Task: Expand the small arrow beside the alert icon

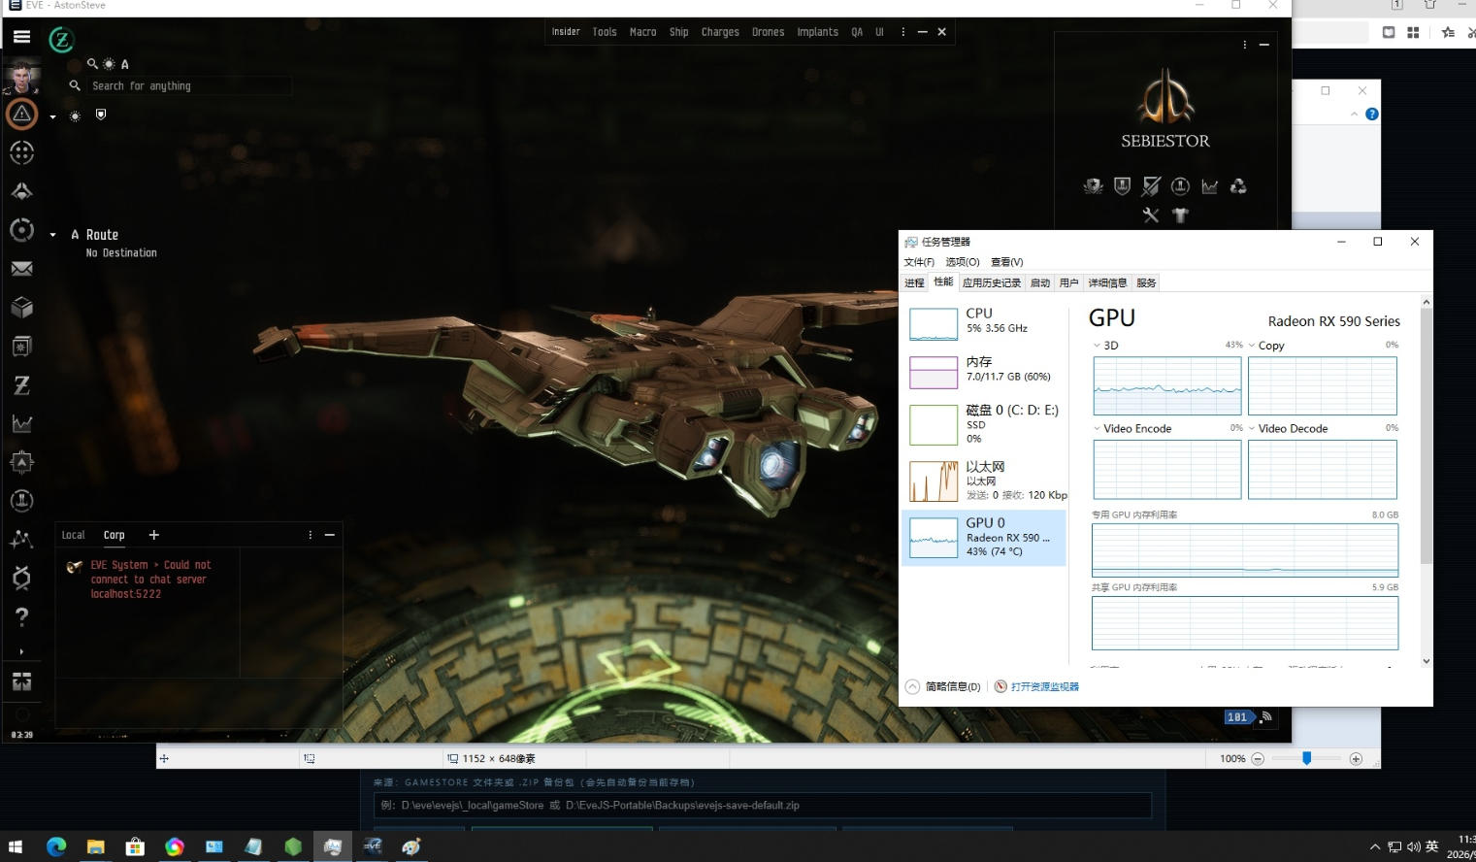Action: coord(52,116)
